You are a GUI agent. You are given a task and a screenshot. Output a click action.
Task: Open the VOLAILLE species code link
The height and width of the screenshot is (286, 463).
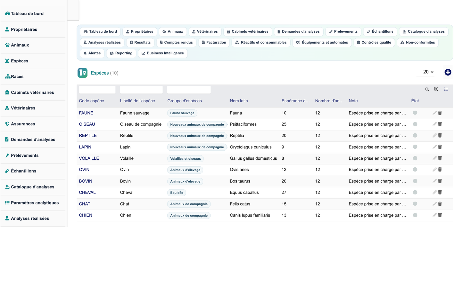coord(89,158)
